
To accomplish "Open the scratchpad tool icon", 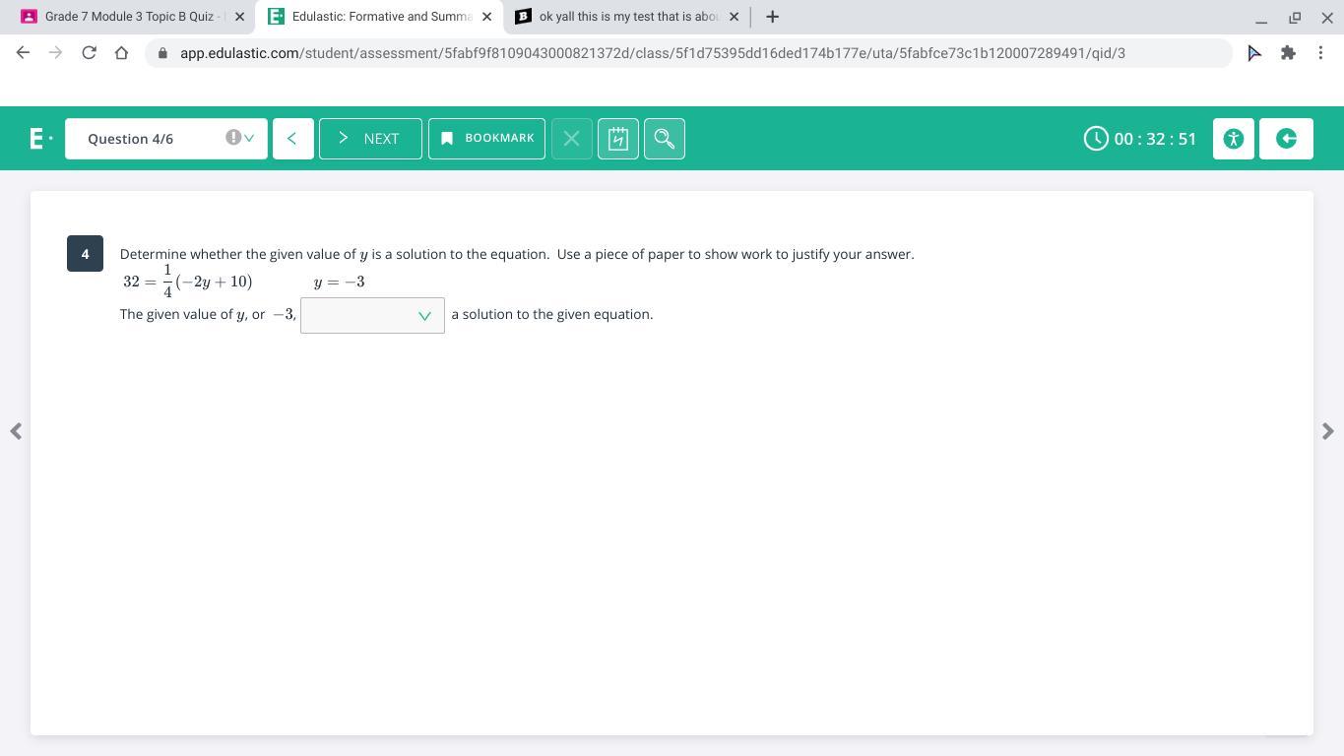I will (618, 139).
